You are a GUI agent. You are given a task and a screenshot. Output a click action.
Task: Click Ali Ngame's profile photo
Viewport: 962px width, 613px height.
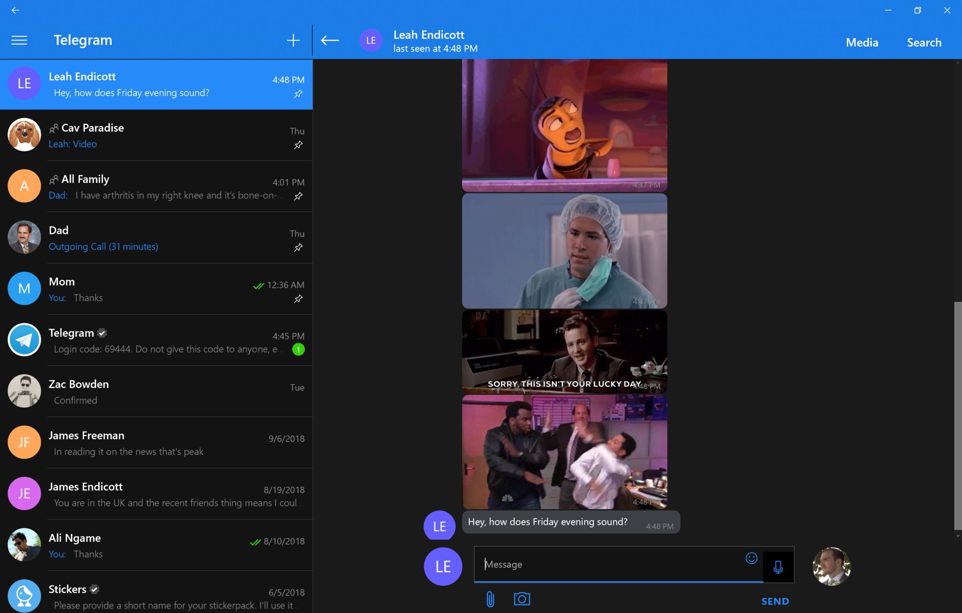coord(24,544)
